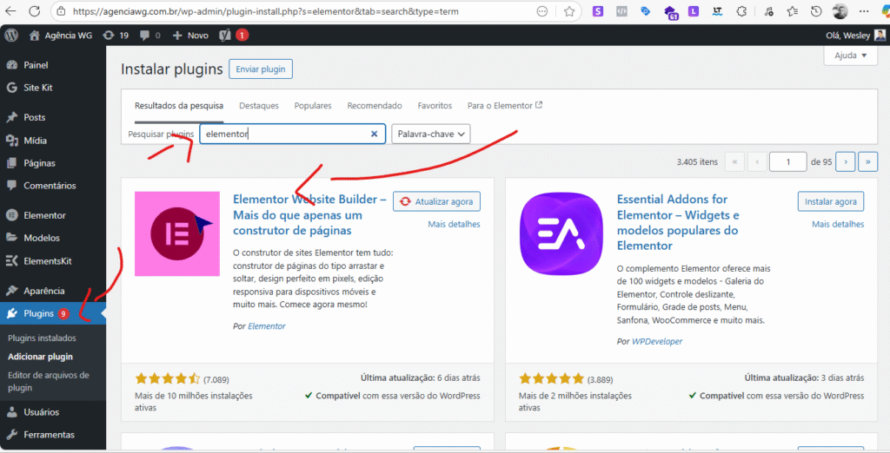Switch to the Recomendado tab
This screenshot has width=890, height=453.
pos(375,106)
